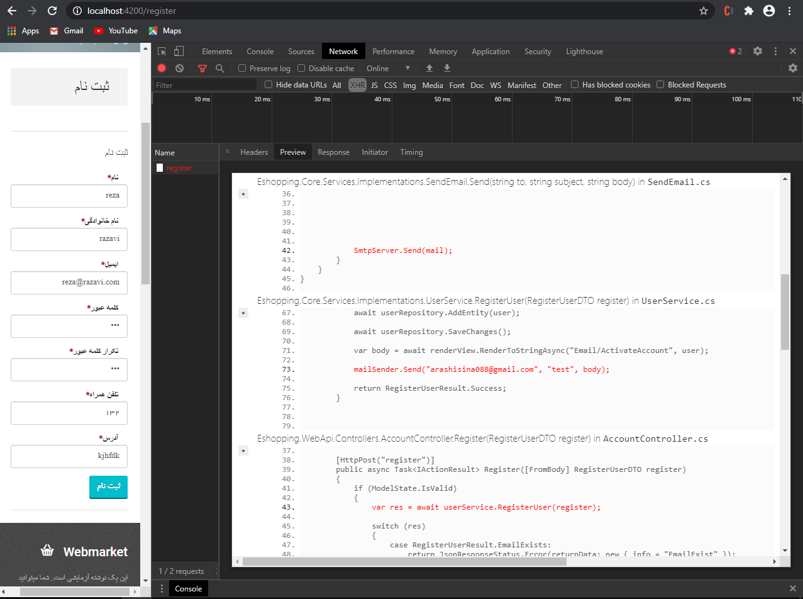Select the failed register request
803x599 pixels.
tap(186, 168)
